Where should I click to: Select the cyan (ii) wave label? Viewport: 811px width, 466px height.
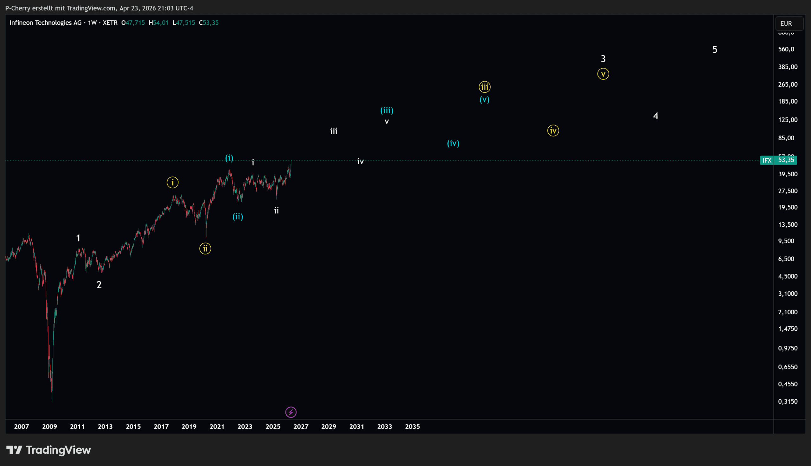[x=238, y=217]
